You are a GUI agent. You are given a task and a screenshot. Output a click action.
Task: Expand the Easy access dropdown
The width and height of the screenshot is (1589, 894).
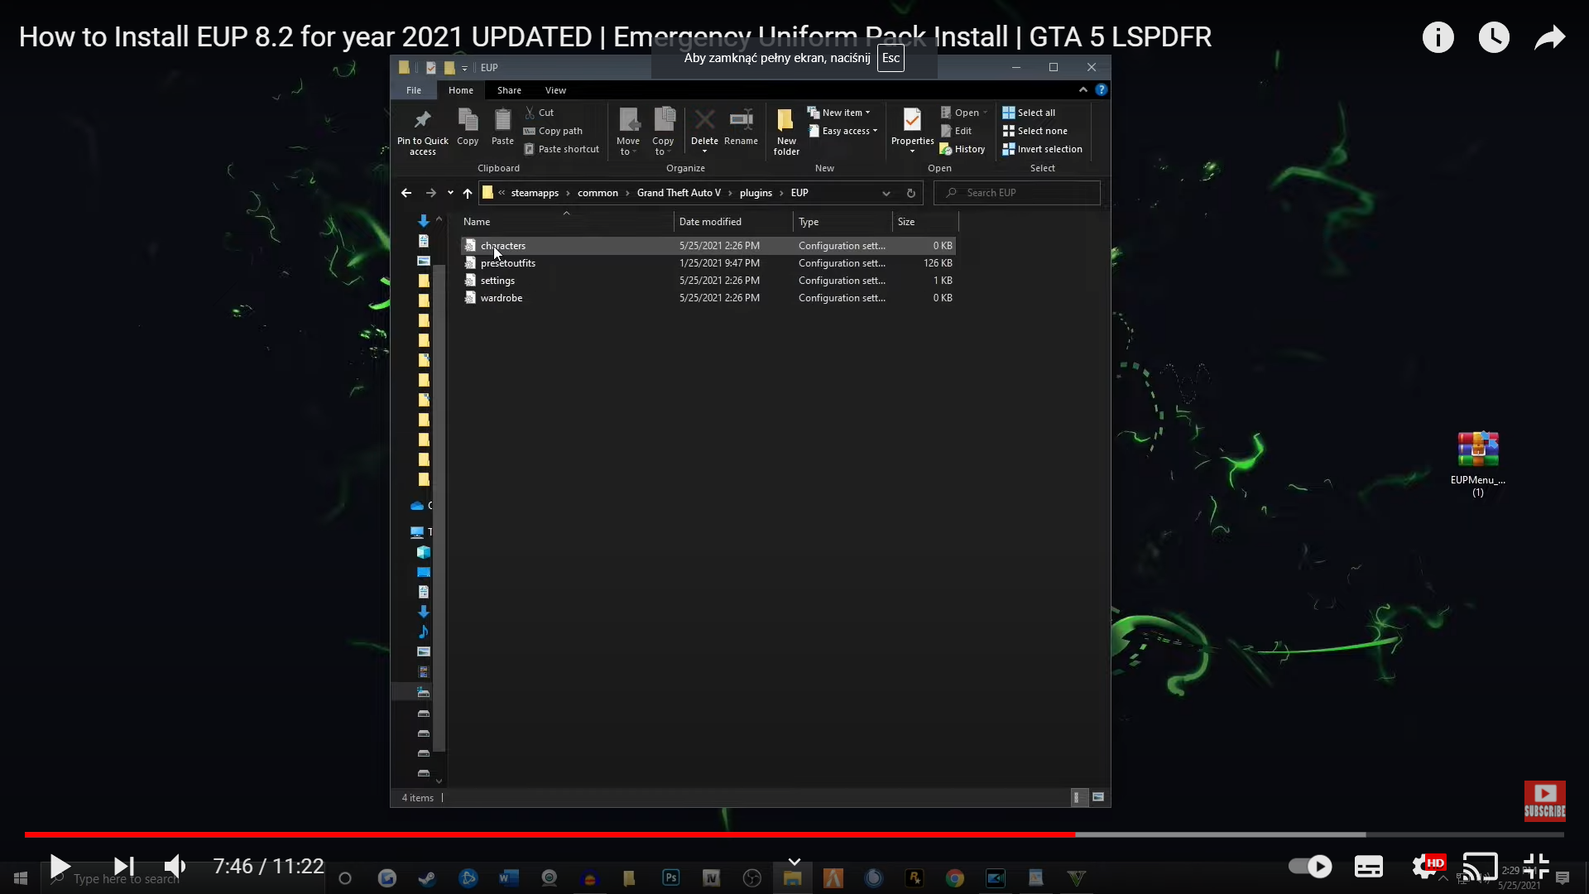click(847, 131)
